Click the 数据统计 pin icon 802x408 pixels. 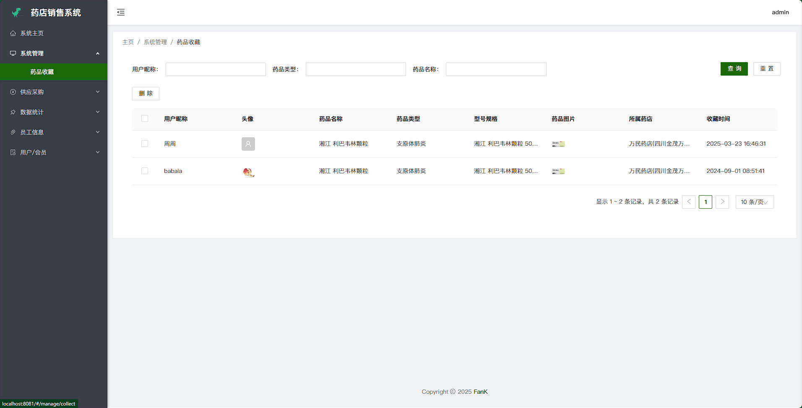click(x=13, y=112)
